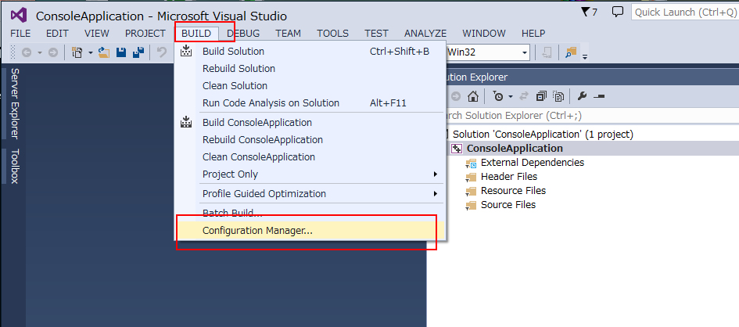Open the FILE menu

tap(20, 34)
